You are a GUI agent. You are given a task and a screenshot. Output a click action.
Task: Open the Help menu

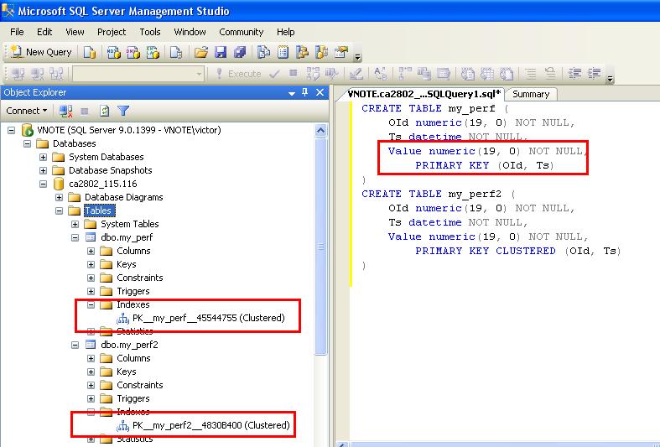click(x=285, y=32)
